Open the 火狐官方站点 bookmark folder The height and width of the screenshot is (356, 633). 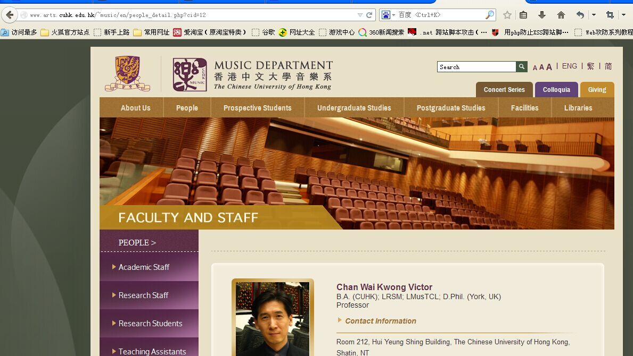point(65,32)
